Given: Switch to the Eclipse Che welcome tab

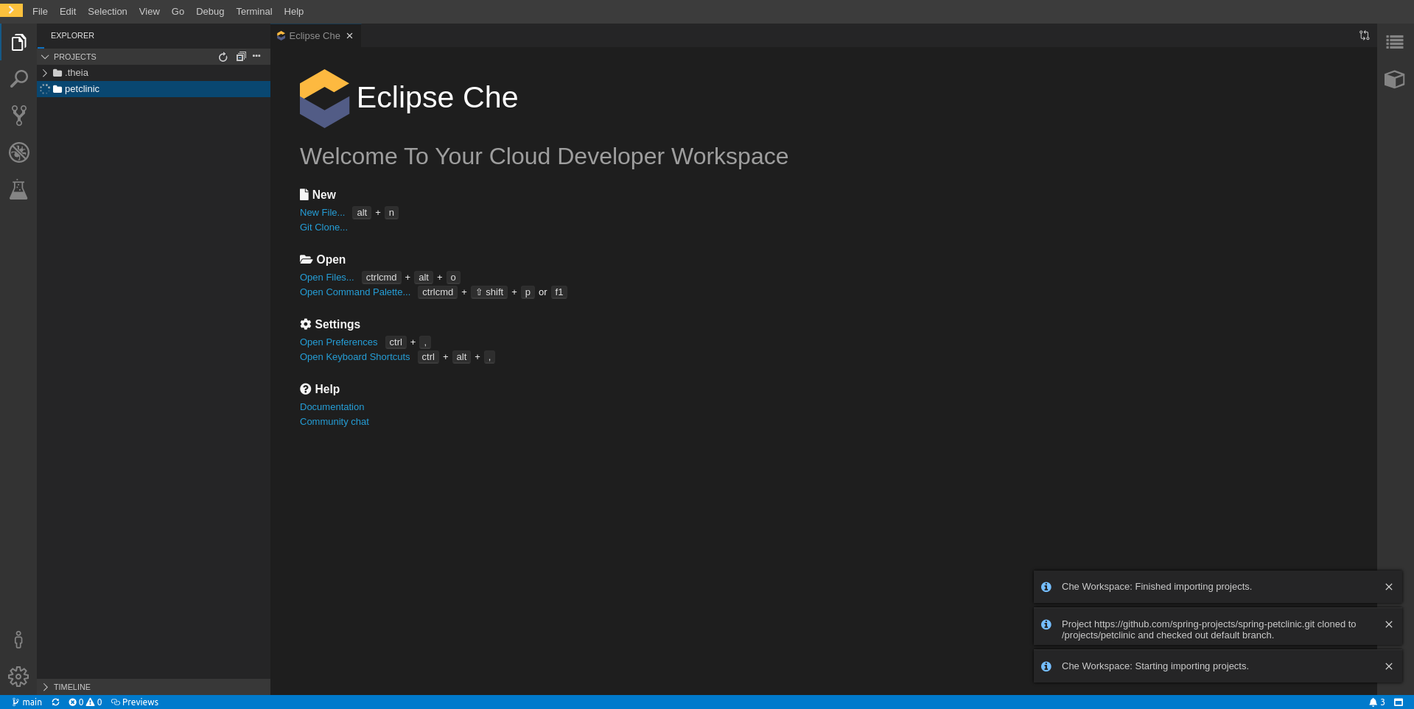Looking at the screenshot, I should pyautogui.click(x=313, y=35).
